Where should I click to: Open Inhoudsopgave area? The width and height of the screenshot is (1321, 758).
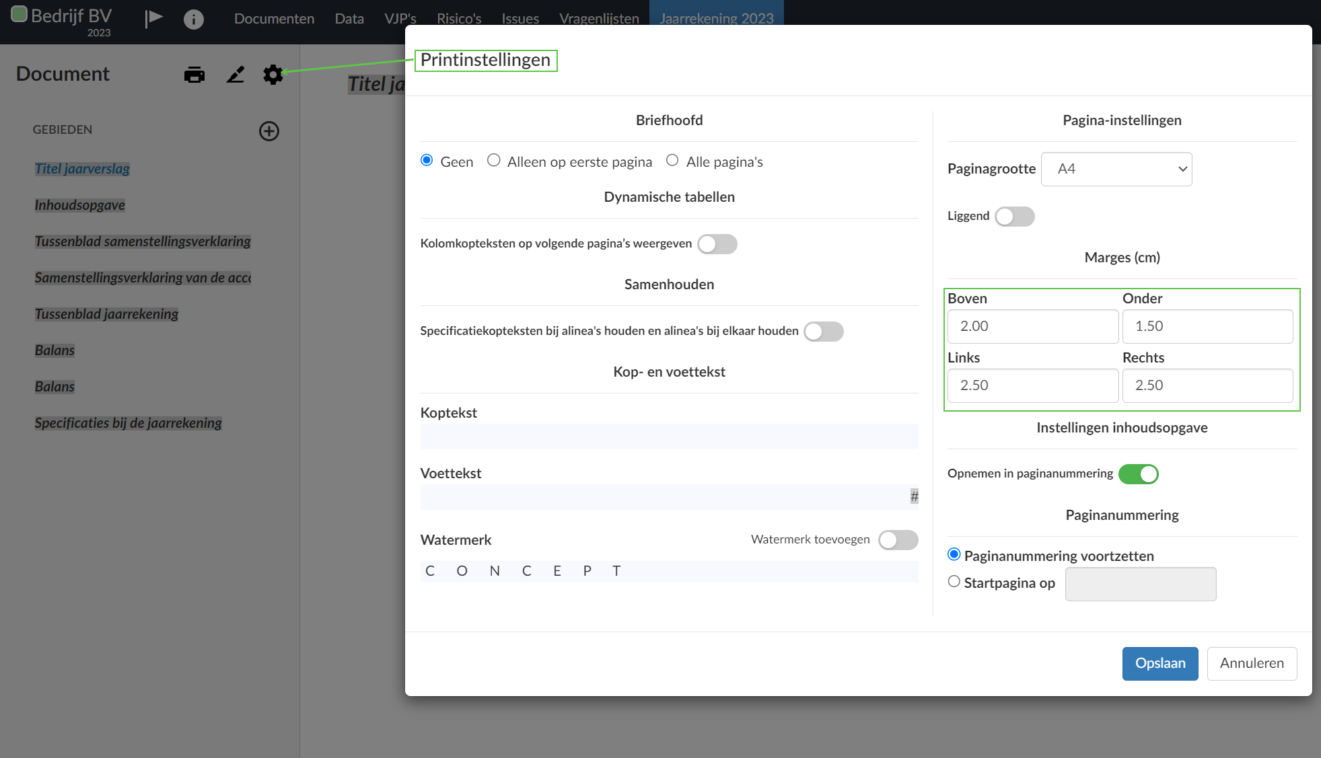click(x=80, y=205)
